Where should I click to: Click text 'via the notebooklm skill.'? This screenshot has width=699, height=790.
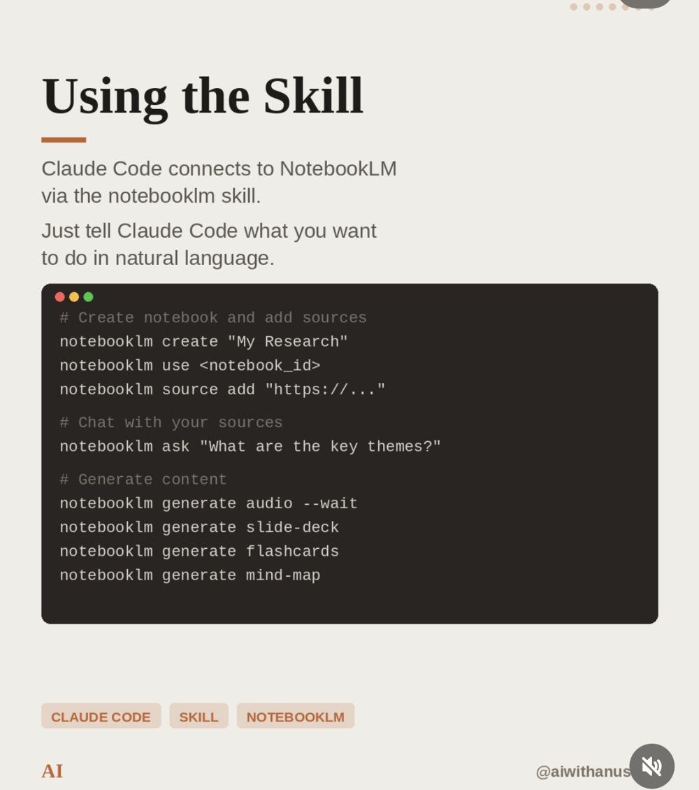tap(151, 196)
